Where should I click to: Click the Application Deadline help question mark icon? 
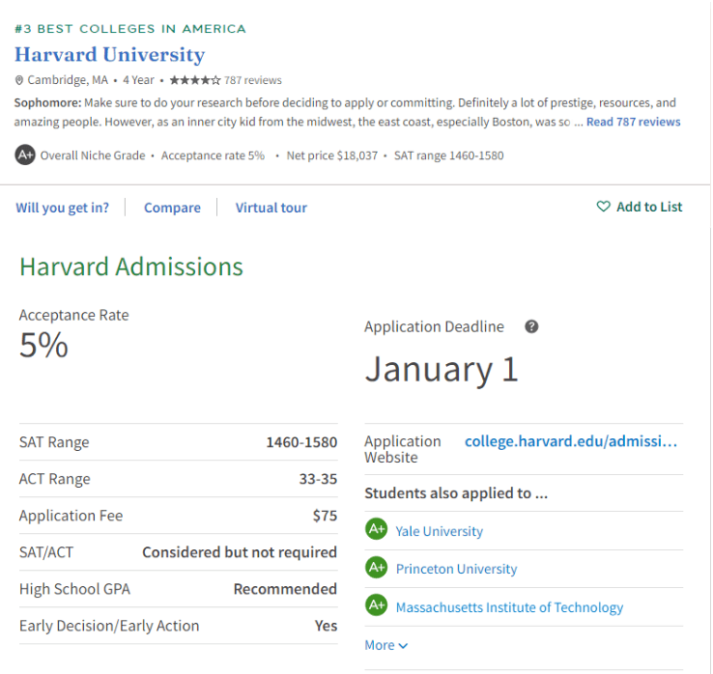point(531,326)
